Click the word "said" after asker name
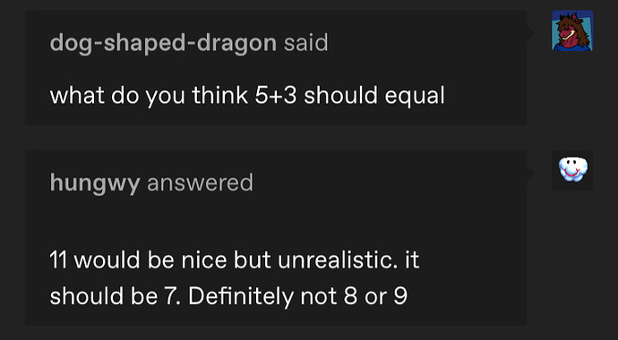Screen dimensions: 618x340 305,43
